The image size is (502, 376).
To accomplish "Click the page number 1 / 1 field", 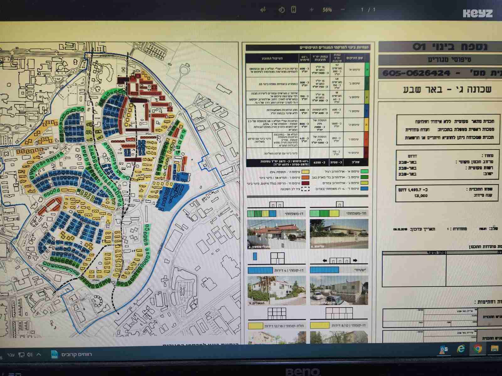I will [368, 10].
